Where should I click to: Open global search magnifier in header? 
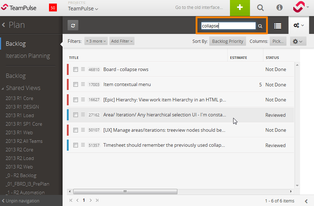(260, 8)
